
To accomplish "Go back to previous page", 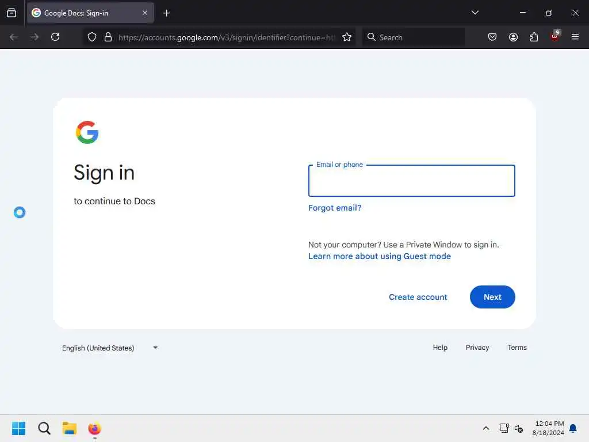I will click(x=14, y=37).
